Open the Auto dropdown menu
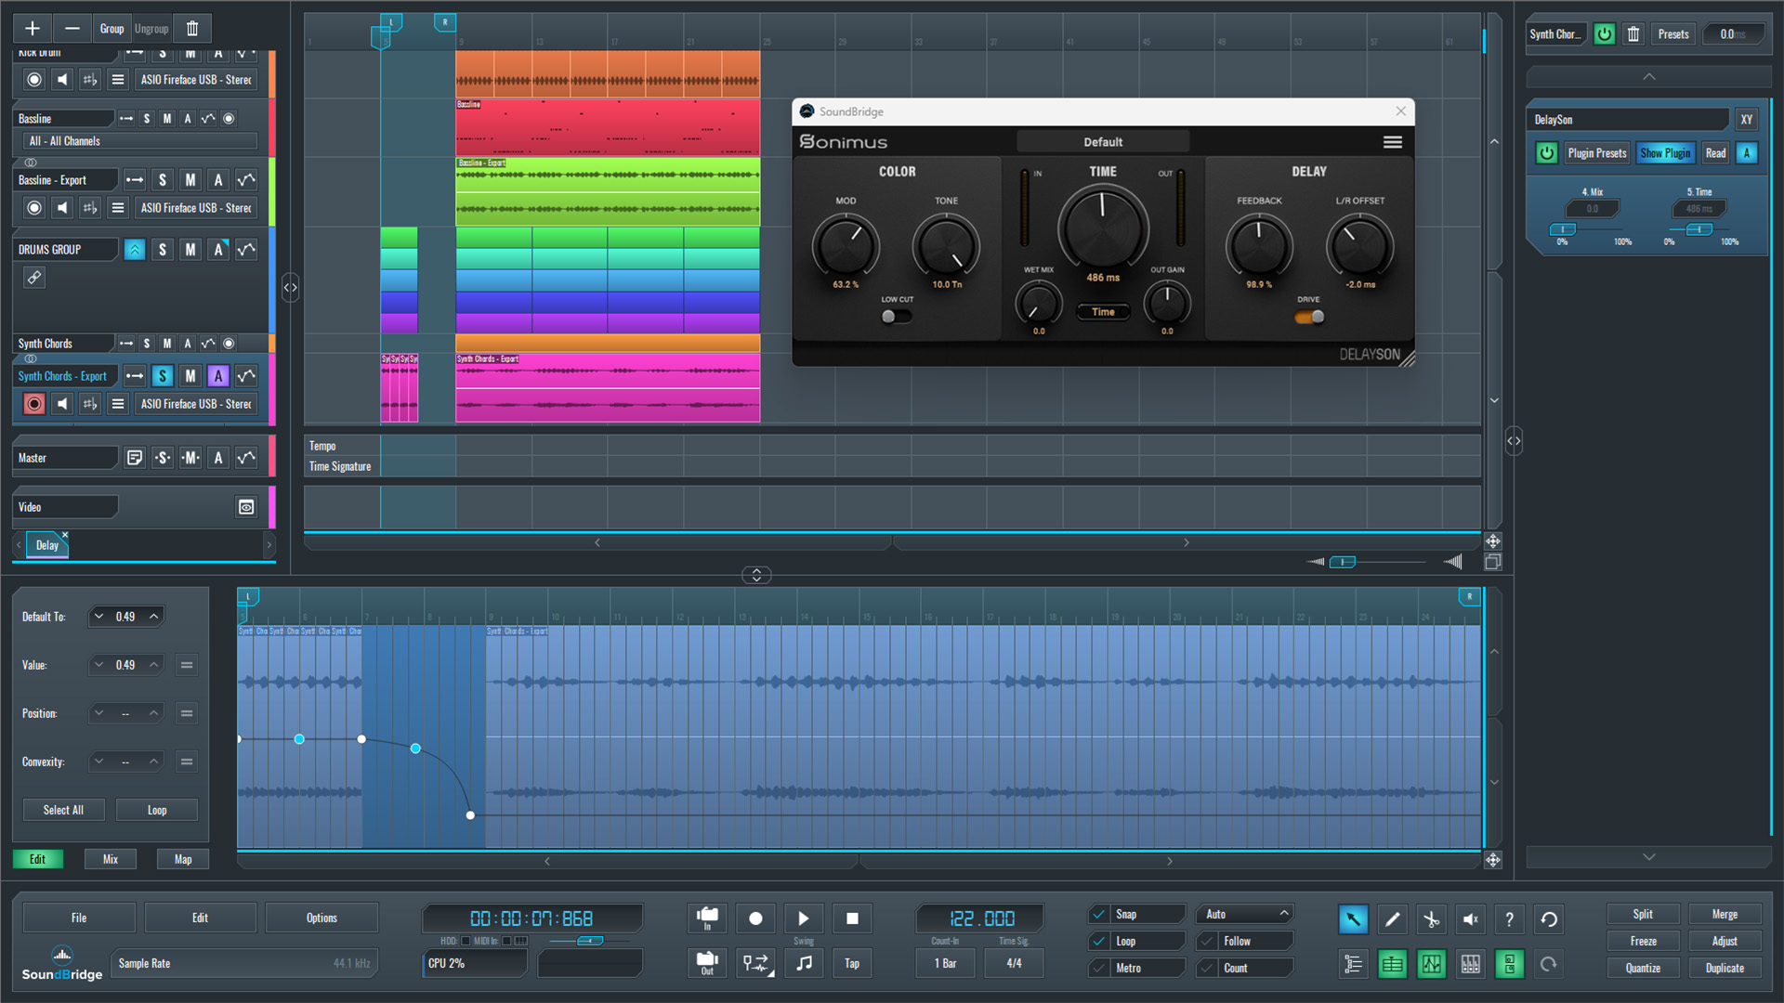This screenshot has height=1003, width=1784. click(1245, 915)
